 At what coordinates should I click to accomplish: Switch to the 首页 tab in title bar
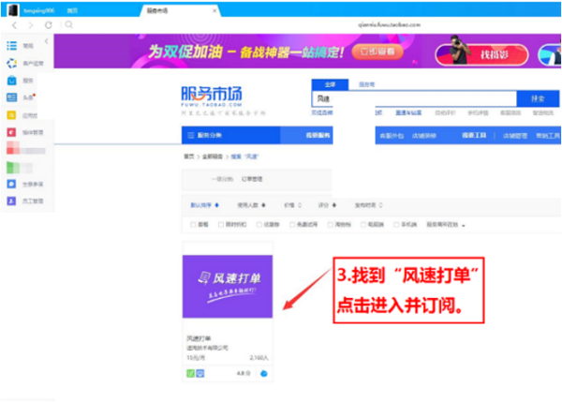click(x=72, y=10)
